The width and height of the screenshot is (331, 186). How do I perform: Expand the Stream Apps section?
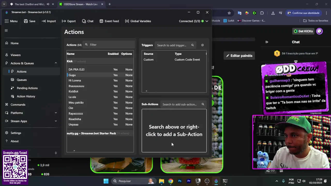pos(31,121)
